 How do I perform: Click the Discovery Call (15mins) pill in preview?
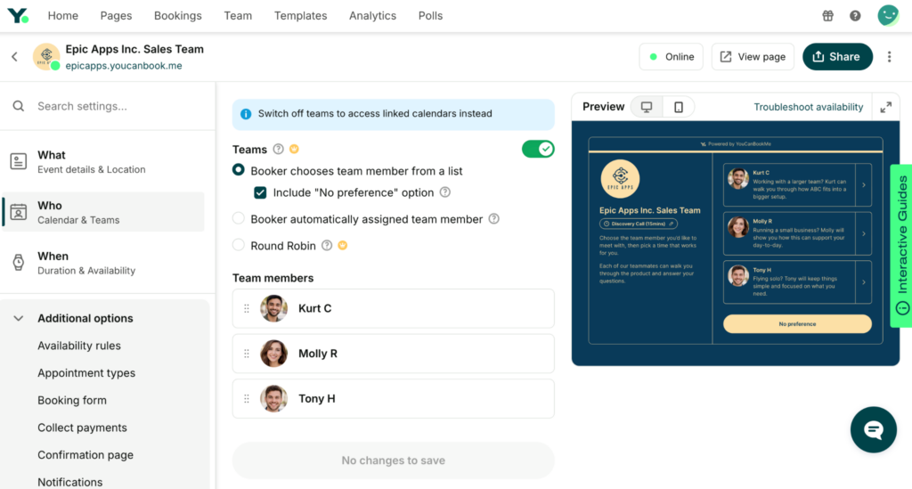[x=638, y=224]
